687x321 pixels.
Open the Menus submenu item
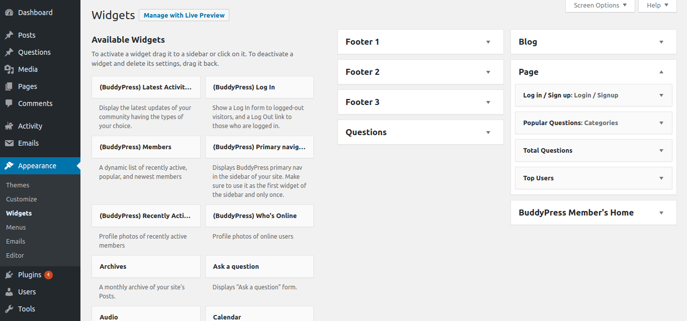[16, 227]
